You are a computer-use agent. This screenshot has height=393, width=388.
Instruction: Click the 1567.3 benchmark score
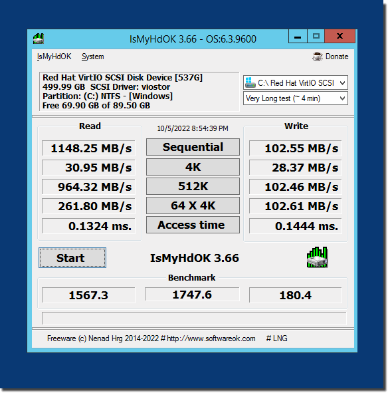click(88, 295)
